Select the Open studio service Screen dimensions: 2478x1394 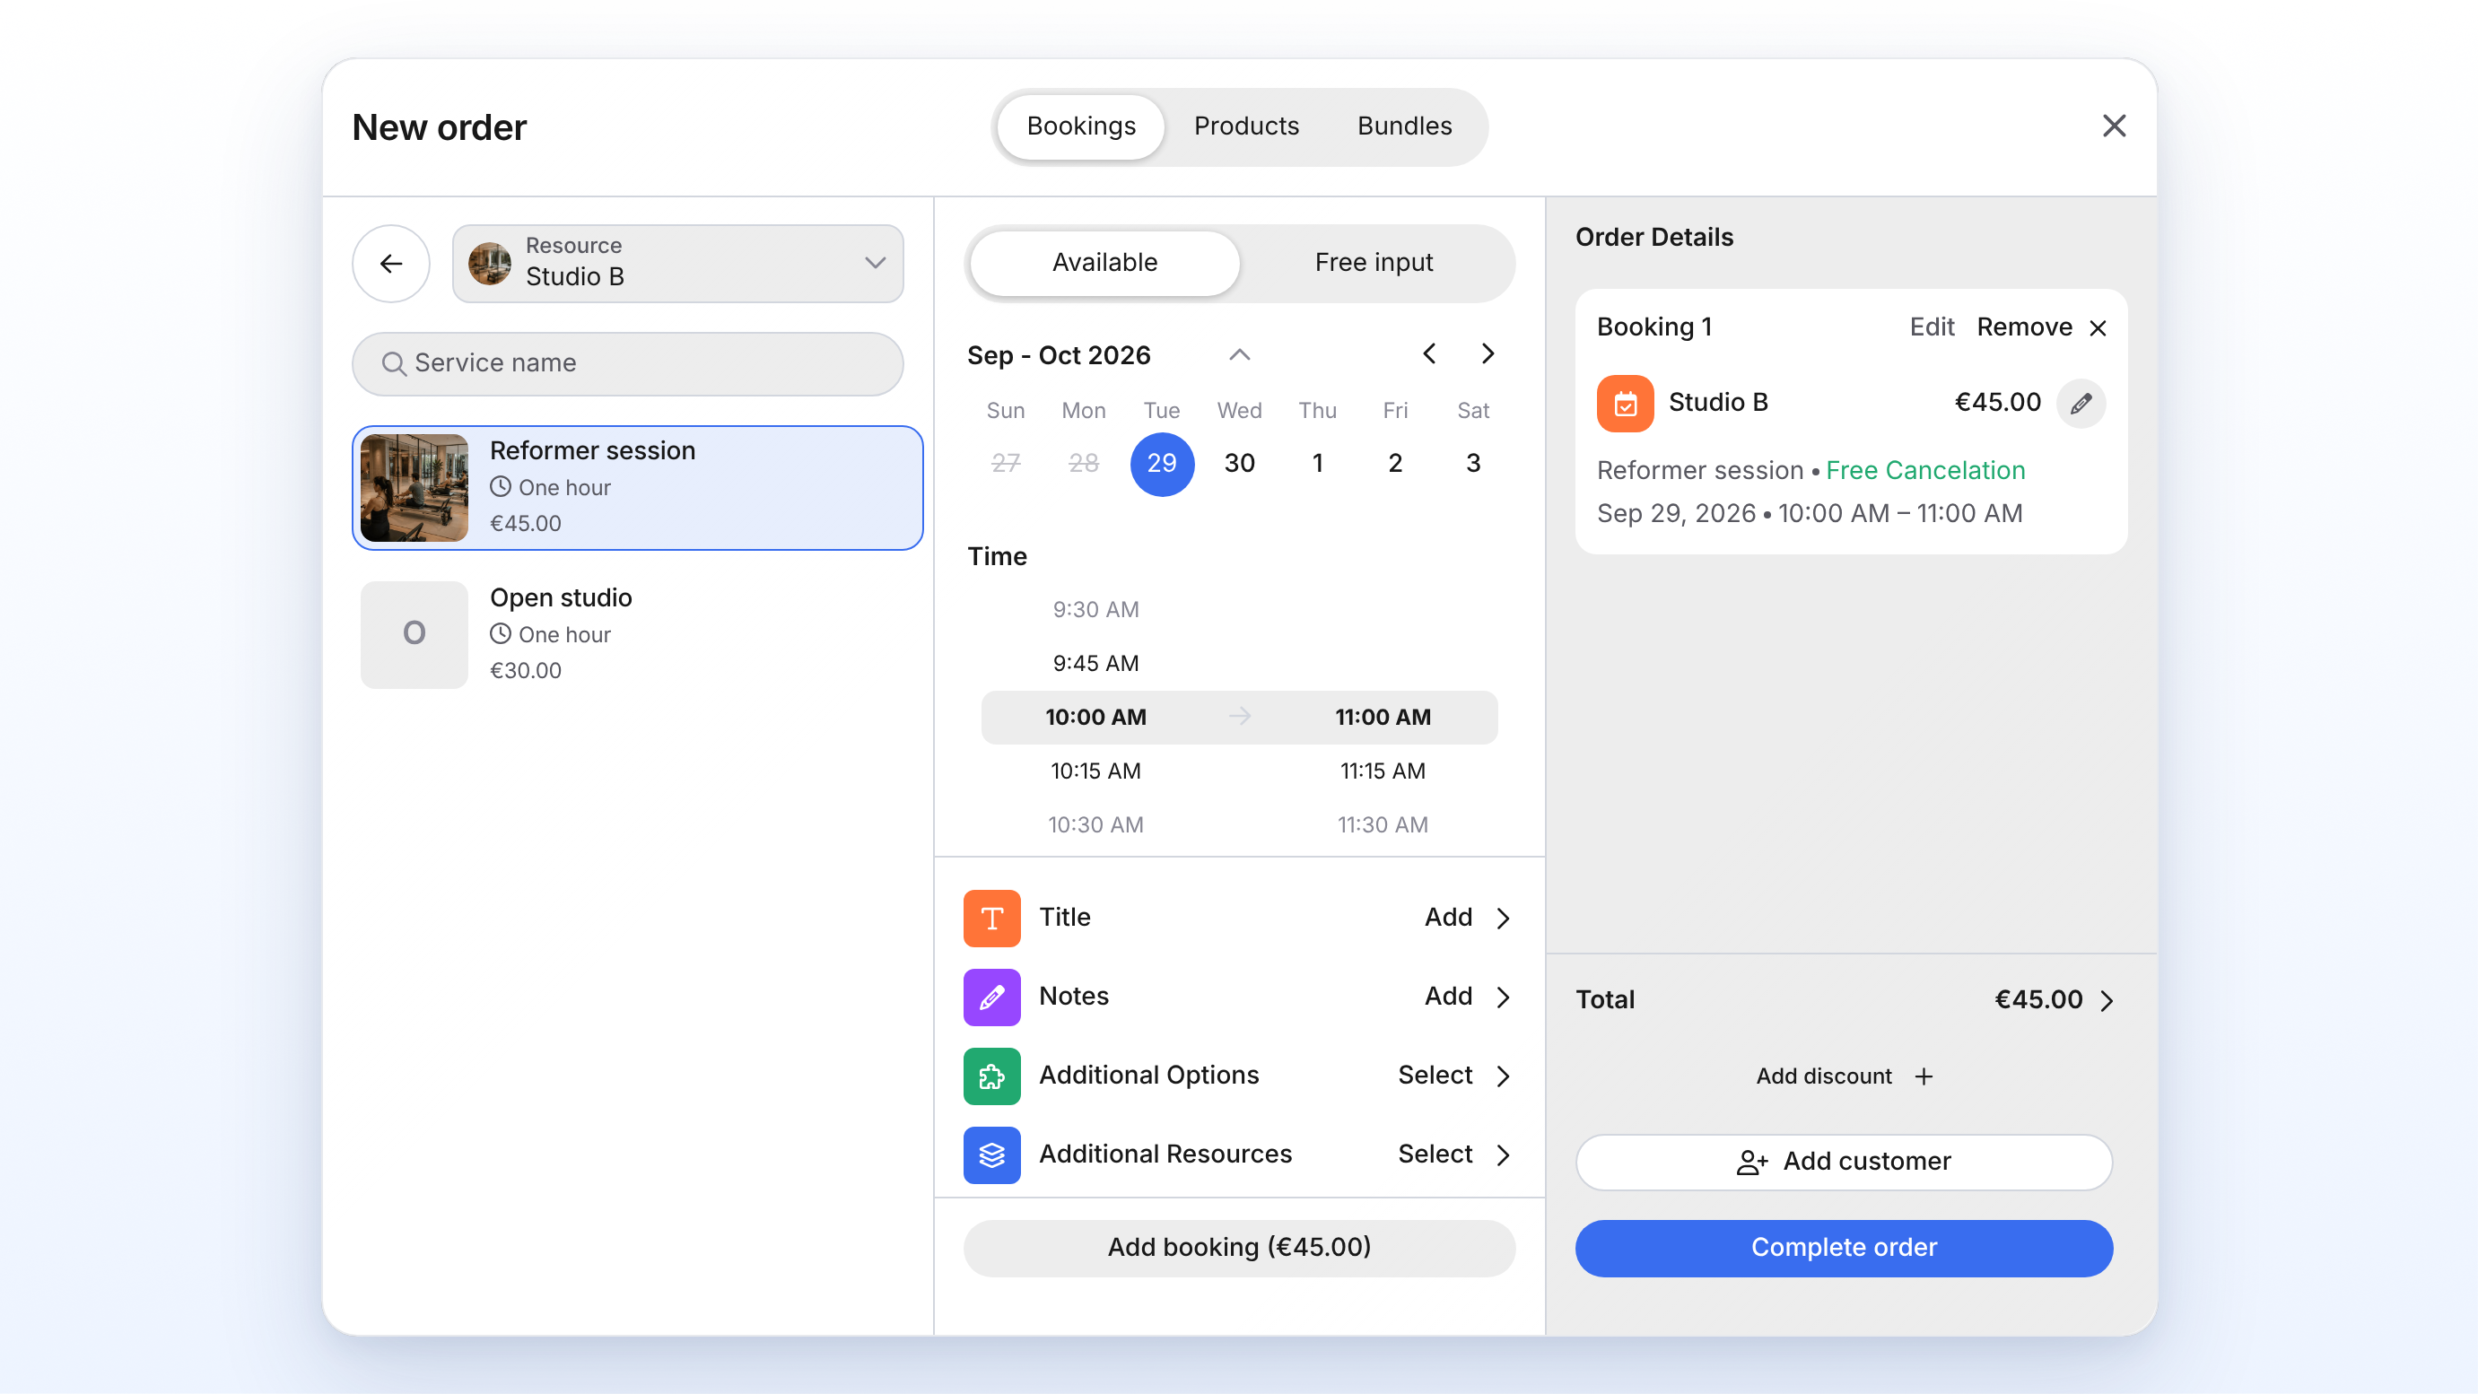pos(637,634)
